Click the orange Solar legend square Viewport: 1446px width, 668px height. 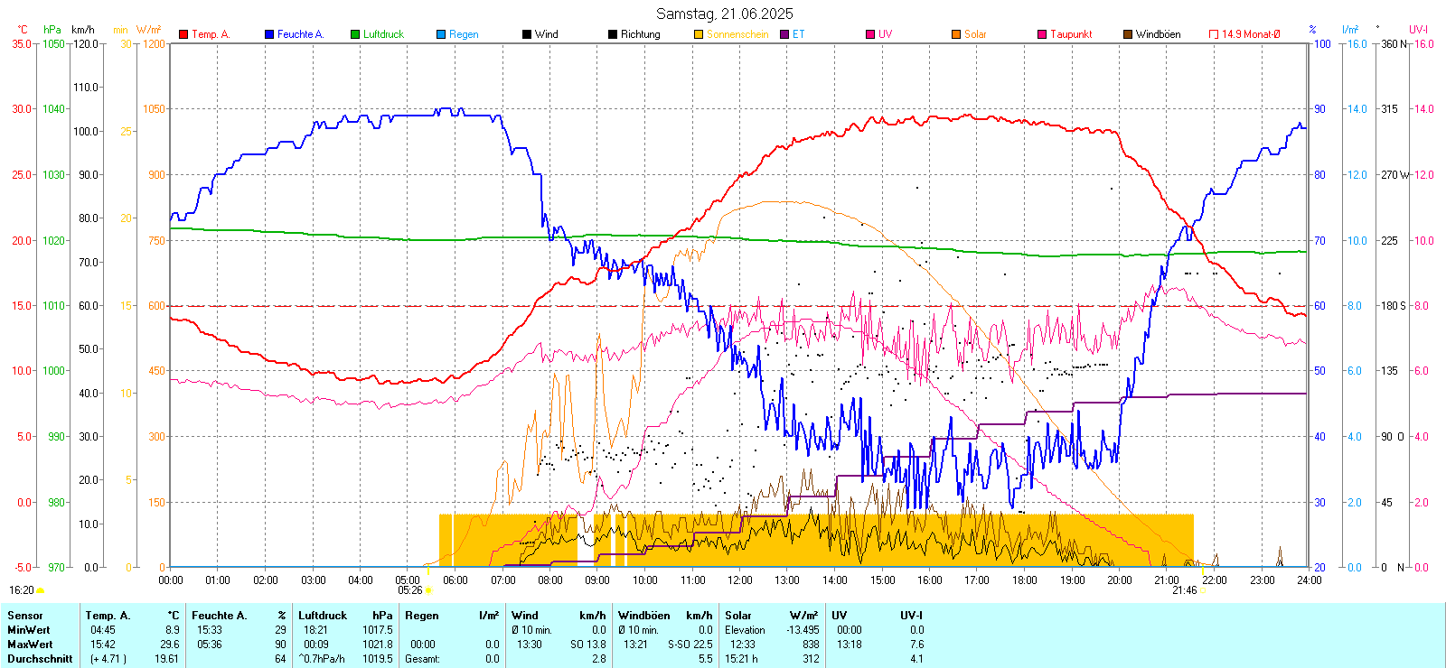tap(956, 34)
